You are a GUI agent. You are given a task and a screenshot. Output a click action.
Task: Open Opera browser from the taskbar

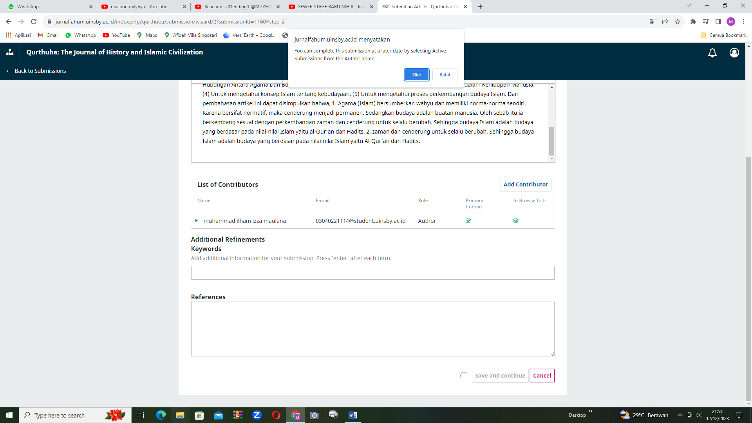pos(276,415)
